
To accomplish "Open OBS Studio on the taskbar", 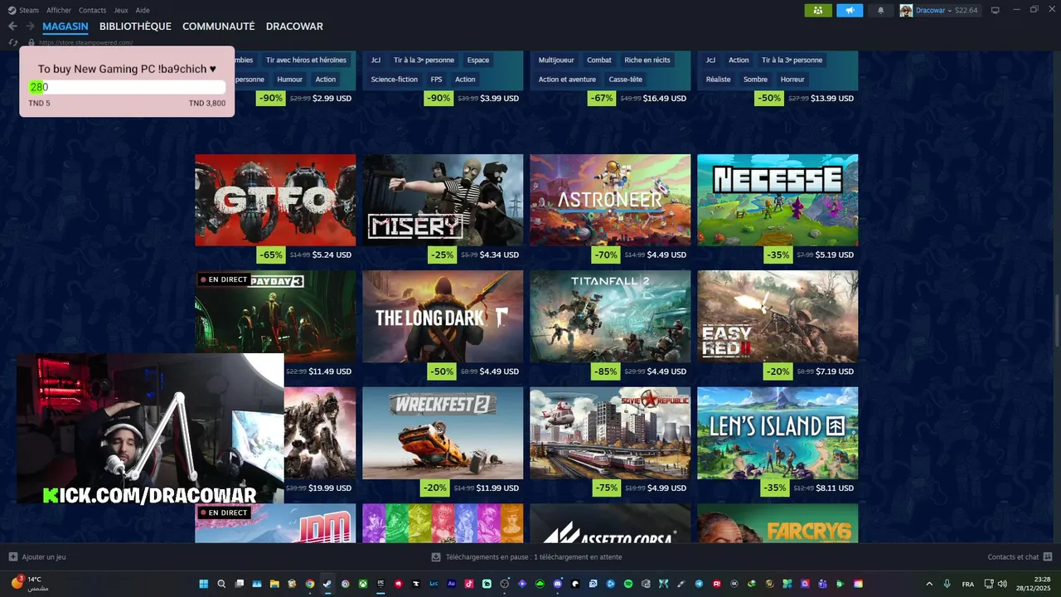I will point(505,584).
